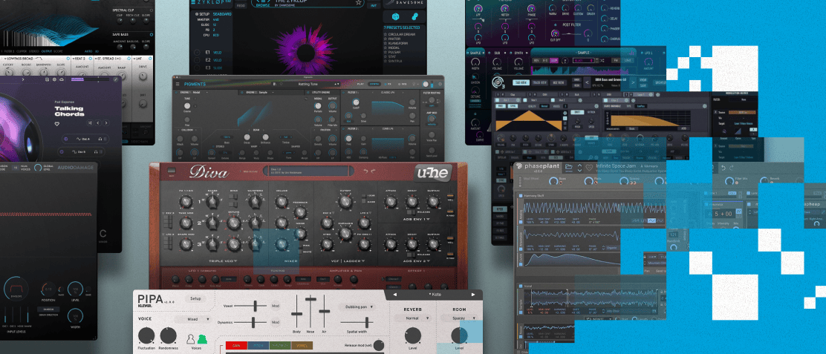The height and width of the screenshot is (354, 826).
Task: Toggle the Mod button next to Dynamics
Action: (275, 322)
